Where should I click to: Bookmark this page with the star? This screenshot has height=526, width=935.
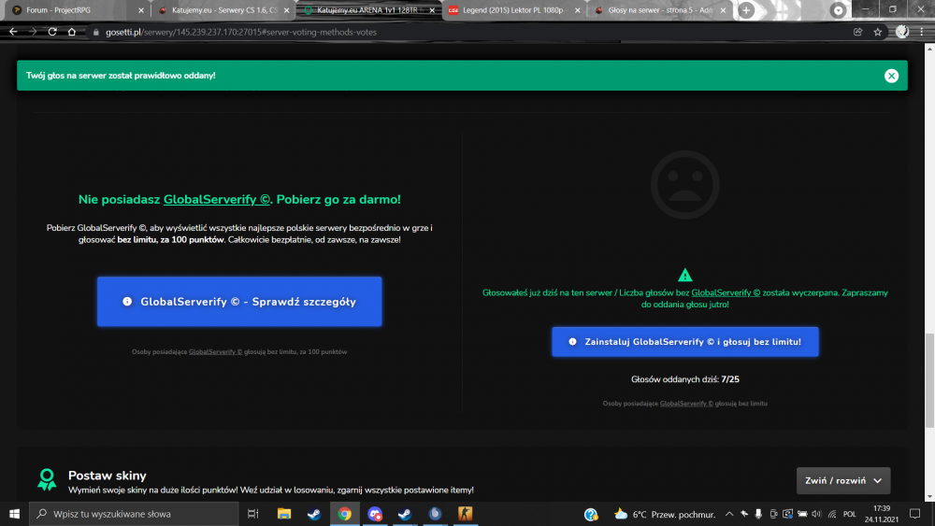click(x=877, y=32)
